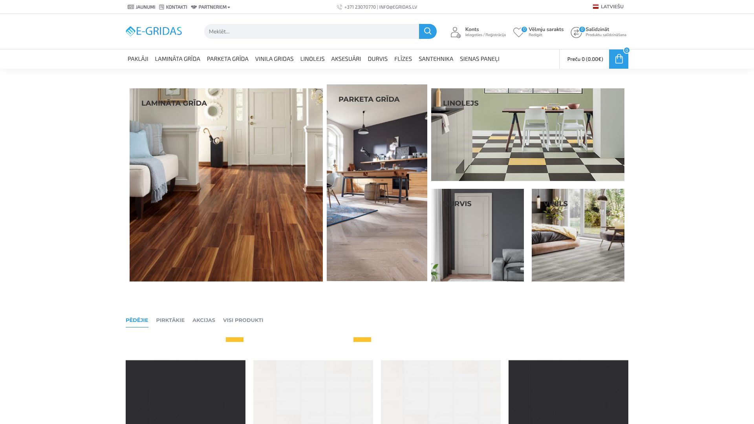Click the phone icon in top bar

(339, 7)
